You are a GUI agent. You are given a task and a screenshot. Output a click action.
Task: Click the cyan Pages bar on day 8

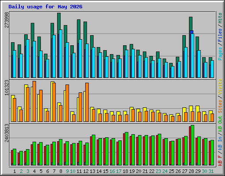click(x=61, y=54)
